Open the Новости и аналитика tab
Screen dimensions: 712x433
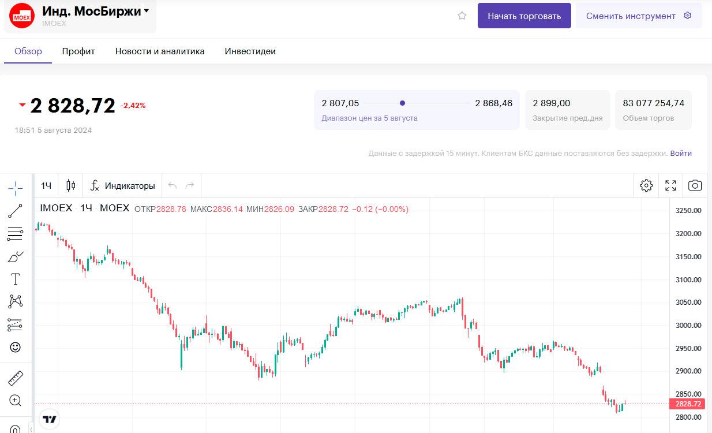(160, 51)
